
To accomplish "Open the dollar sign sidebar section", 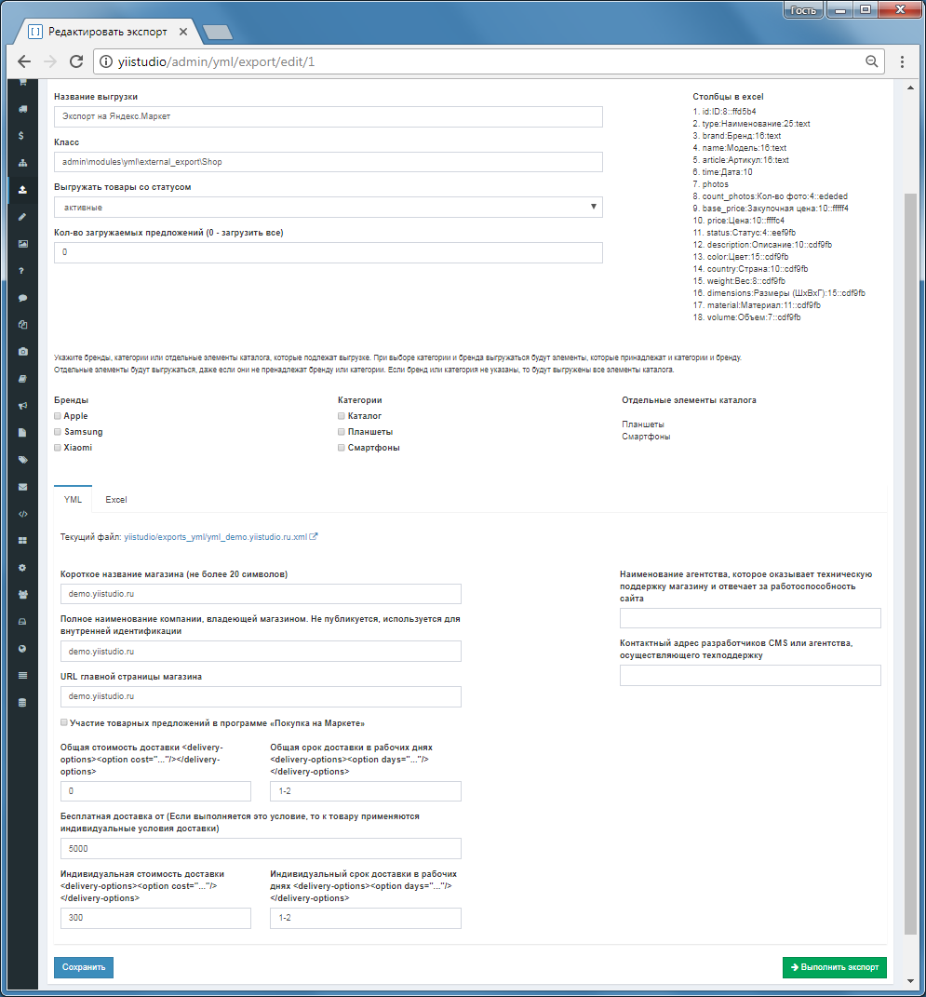I will click(x=21, y=135).
